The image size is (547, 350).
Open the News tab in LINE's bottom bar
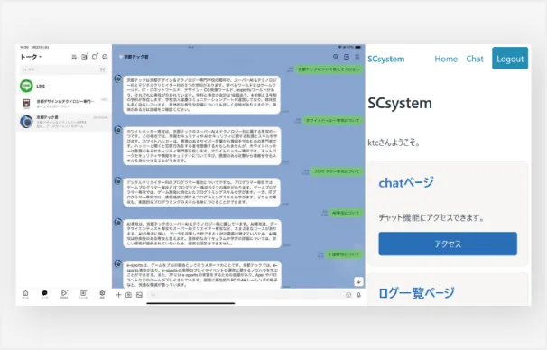83,294
